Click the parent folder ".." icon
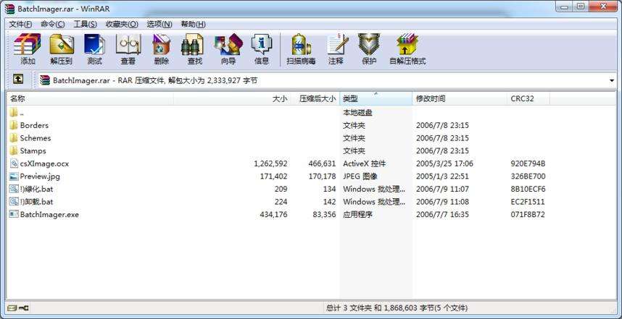Image resolution: width=622 pixels, height=319 pixels. tap(14, 112)
